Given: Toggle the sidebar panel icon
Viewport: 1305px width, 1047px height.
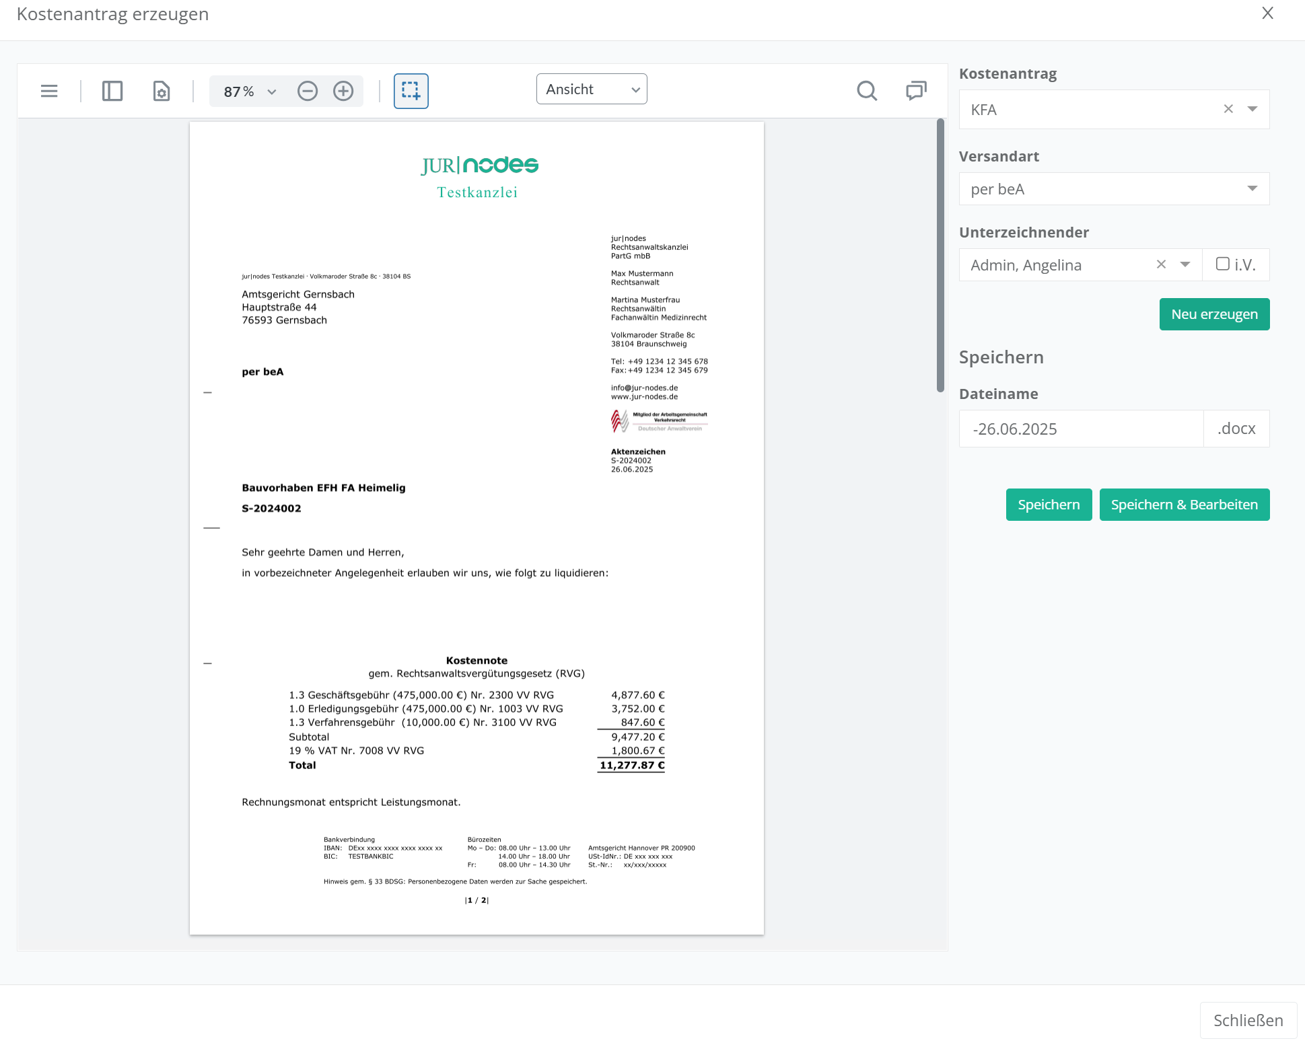Looking at the screenshot, I should (x=112, y=91).
